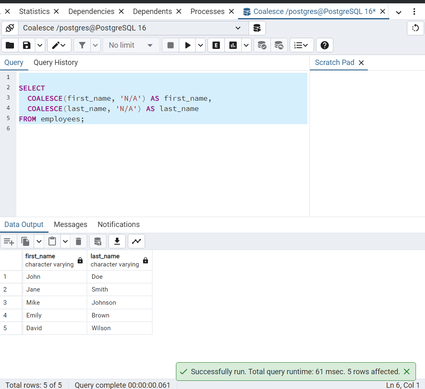The height and width of the screenshot is (389, 425).
Task: Switch to the Processes tab
Action: point(207,12)
